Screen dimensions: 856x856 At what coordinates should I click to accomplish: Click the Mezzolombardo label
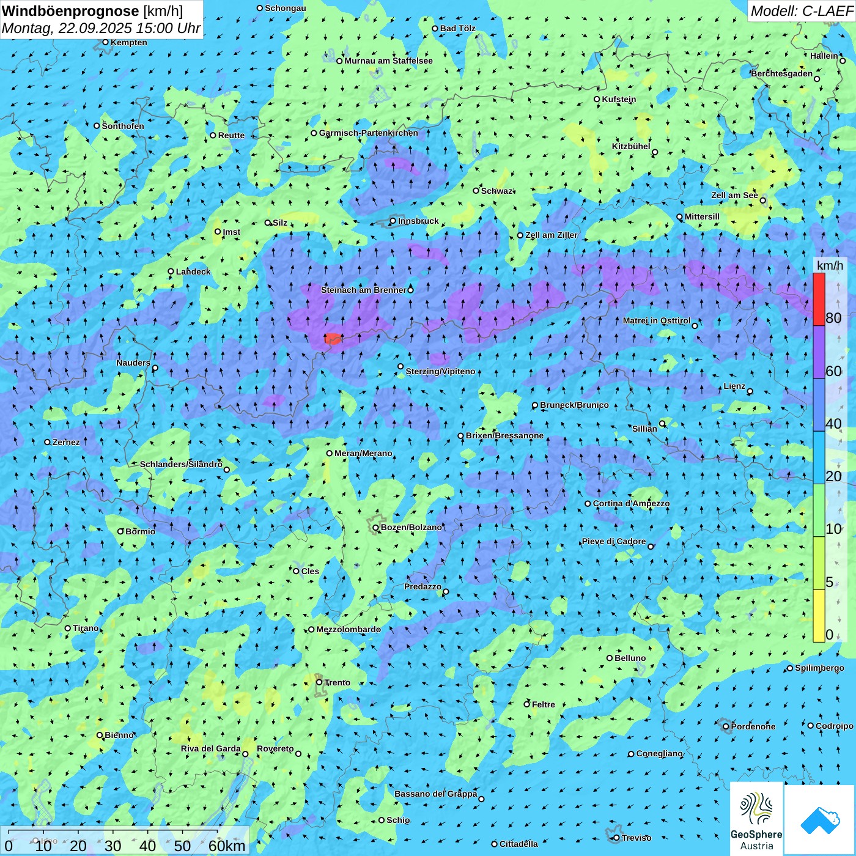349,630
